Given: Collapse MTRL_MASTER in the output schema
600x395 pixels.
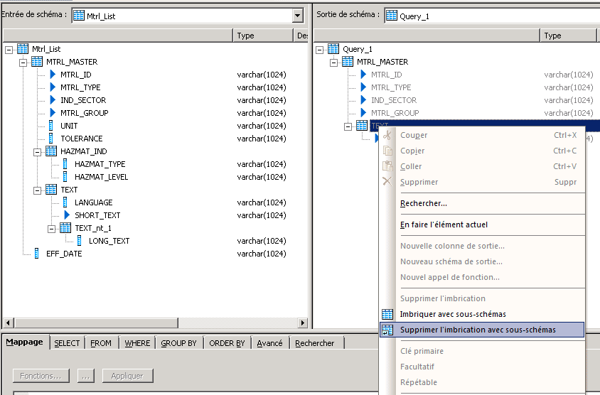Looking at the screenshot, I should coord(333,62).
